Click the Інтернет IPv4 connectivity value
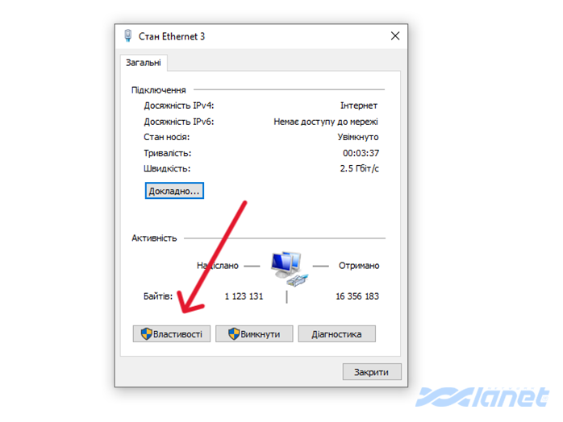This screenshot has height=422, width=563. 359,105
